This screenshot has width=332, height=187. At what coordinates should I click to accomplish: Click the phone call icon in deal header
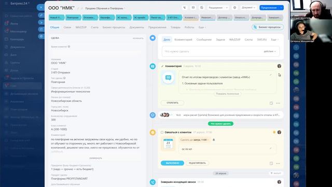point(185,8)
